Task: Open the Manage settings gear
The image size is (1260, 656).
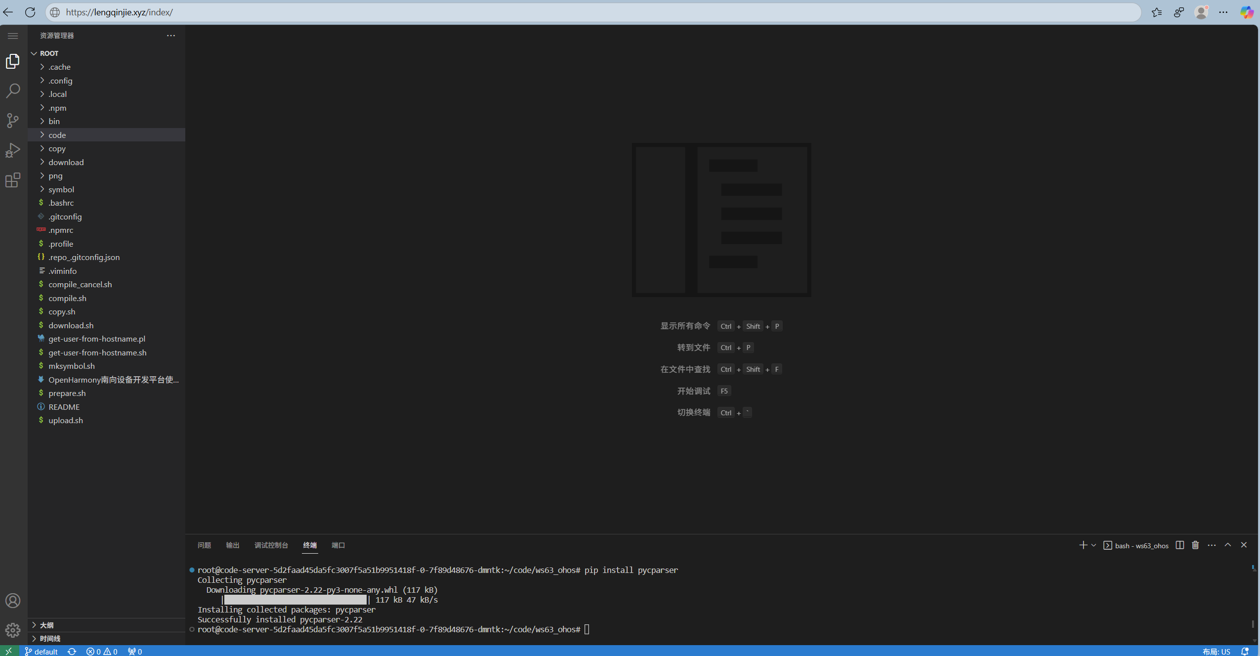Action: (13, 630)
